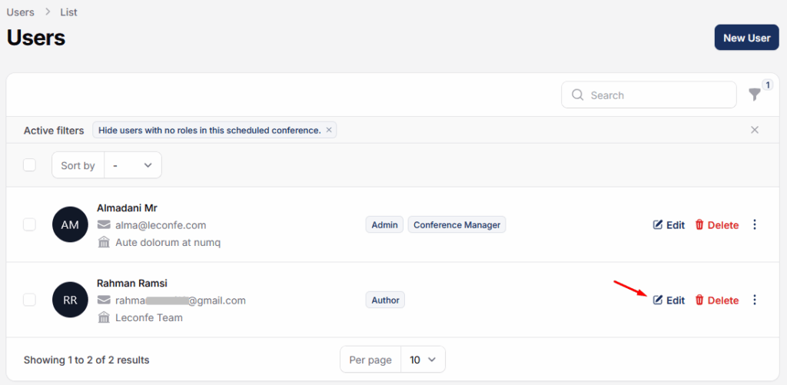Click the Conference Manager role badge
Viewport: 787px width, 385px height.
[x=457, y=225]
